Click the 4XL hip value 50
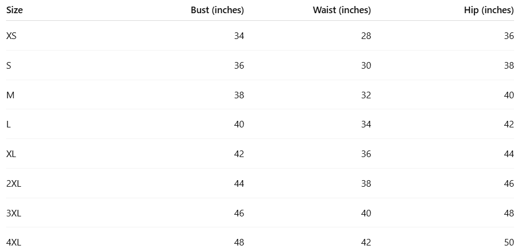The image size is (524, 251). (x=509, y=242)
